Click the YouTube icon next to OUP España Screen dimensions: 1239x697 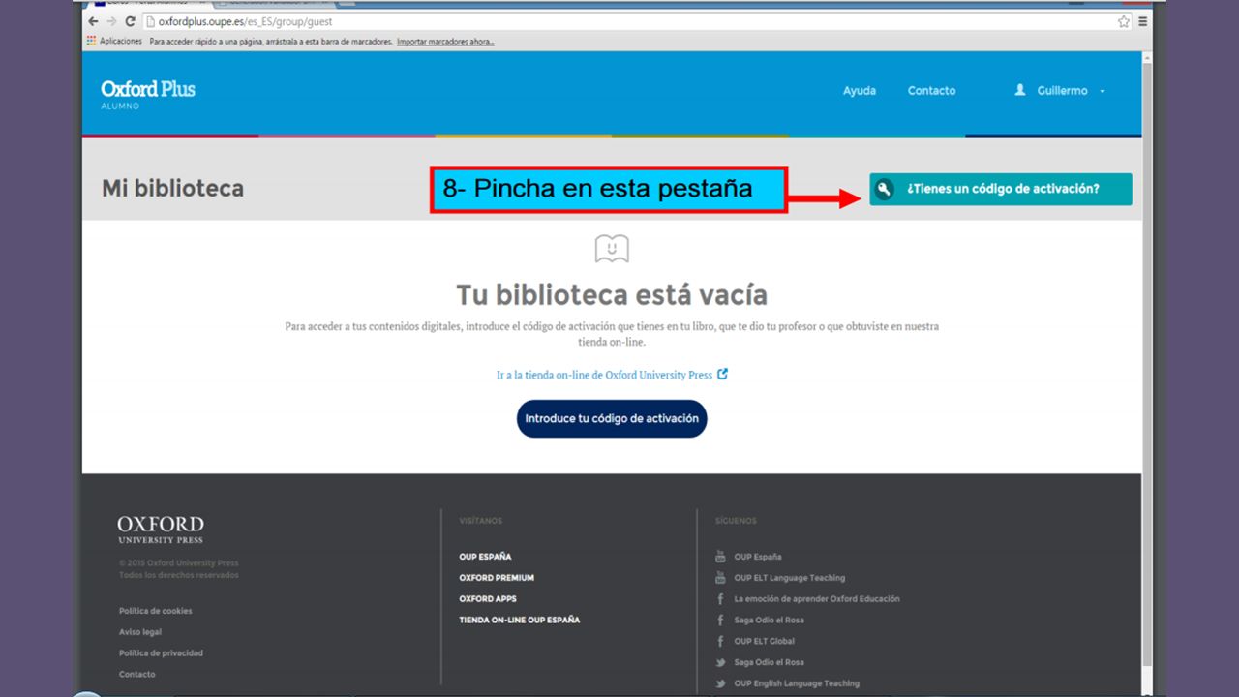pyautogui.click(x=720, y=557)
